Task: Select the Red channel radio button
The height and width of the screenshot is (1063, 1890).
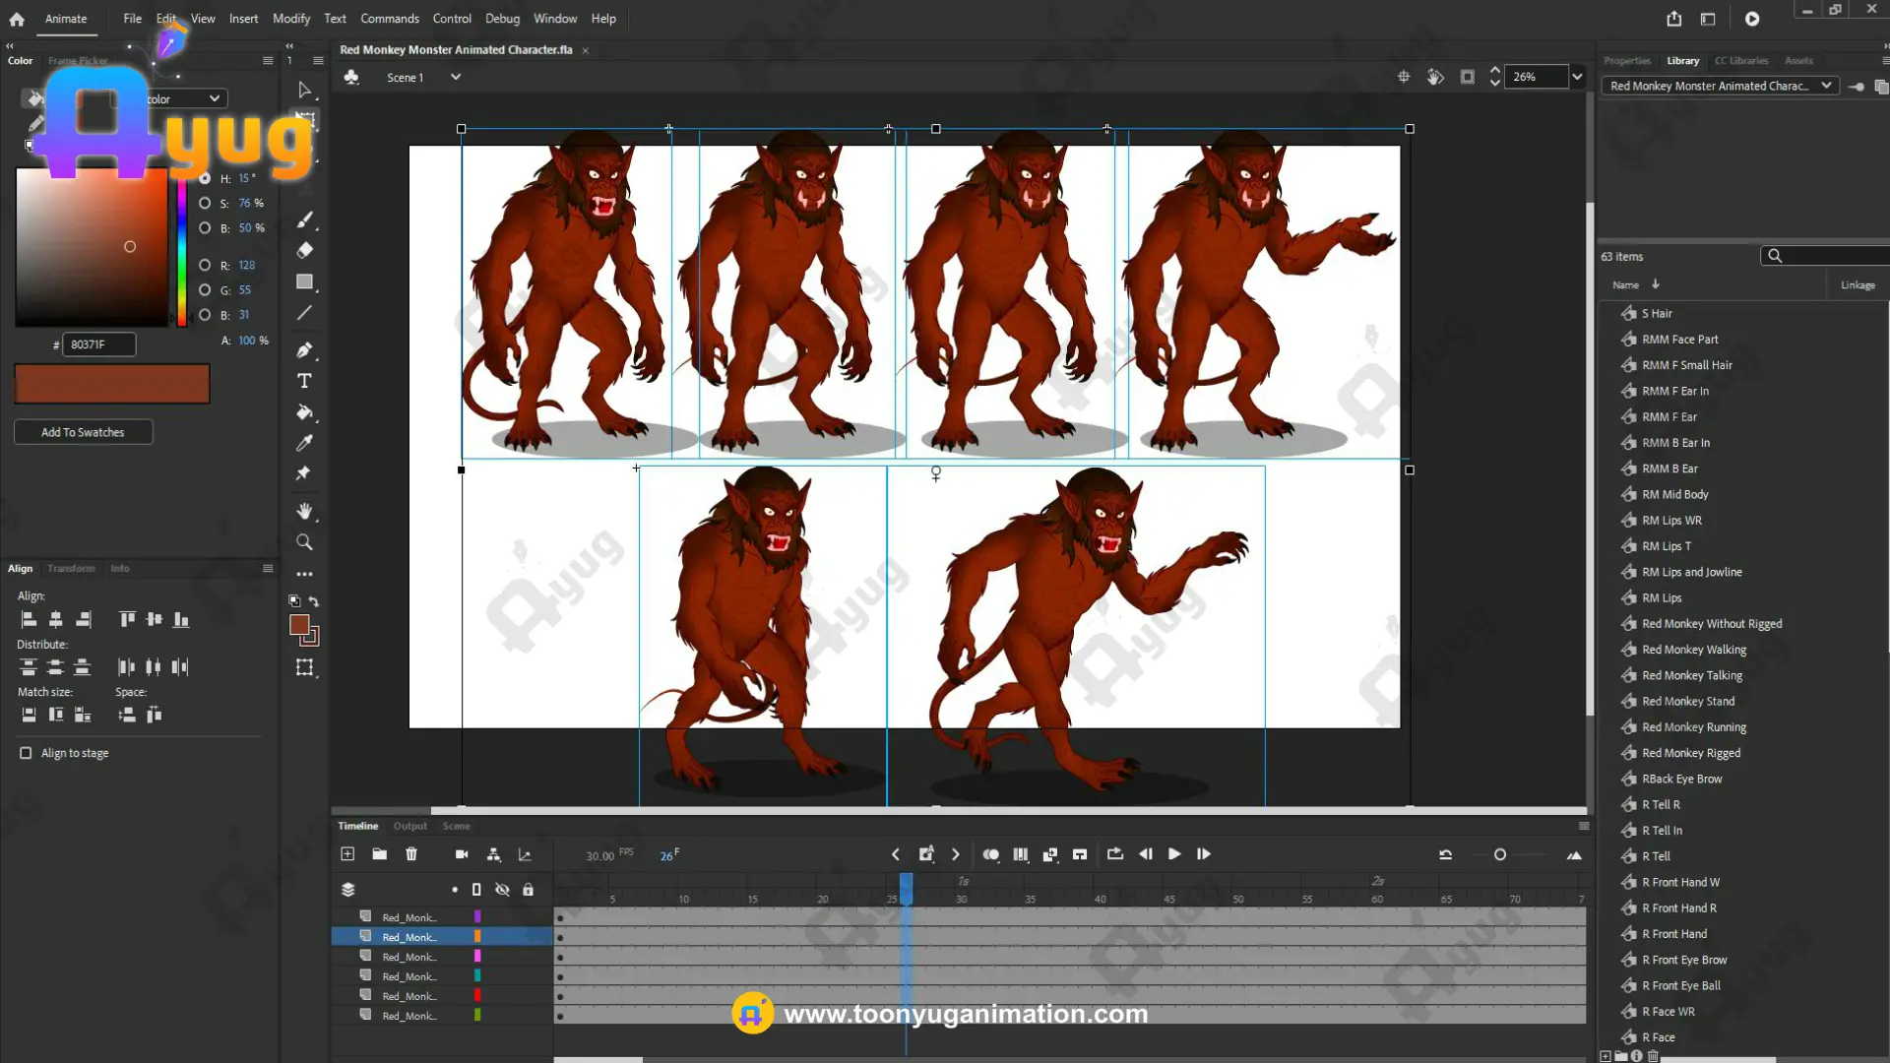Action: click(205, 265)
